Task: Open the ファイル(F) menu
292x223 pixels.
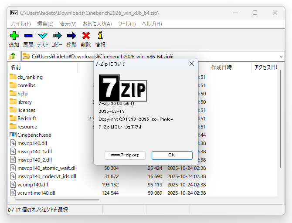Action: pos(20,24)
